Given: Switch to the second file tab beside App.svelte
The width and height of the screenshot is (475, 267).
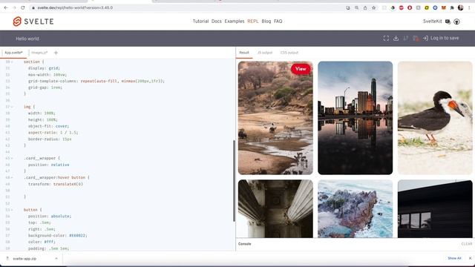Looking at the screenshot, I should (39, 53).
